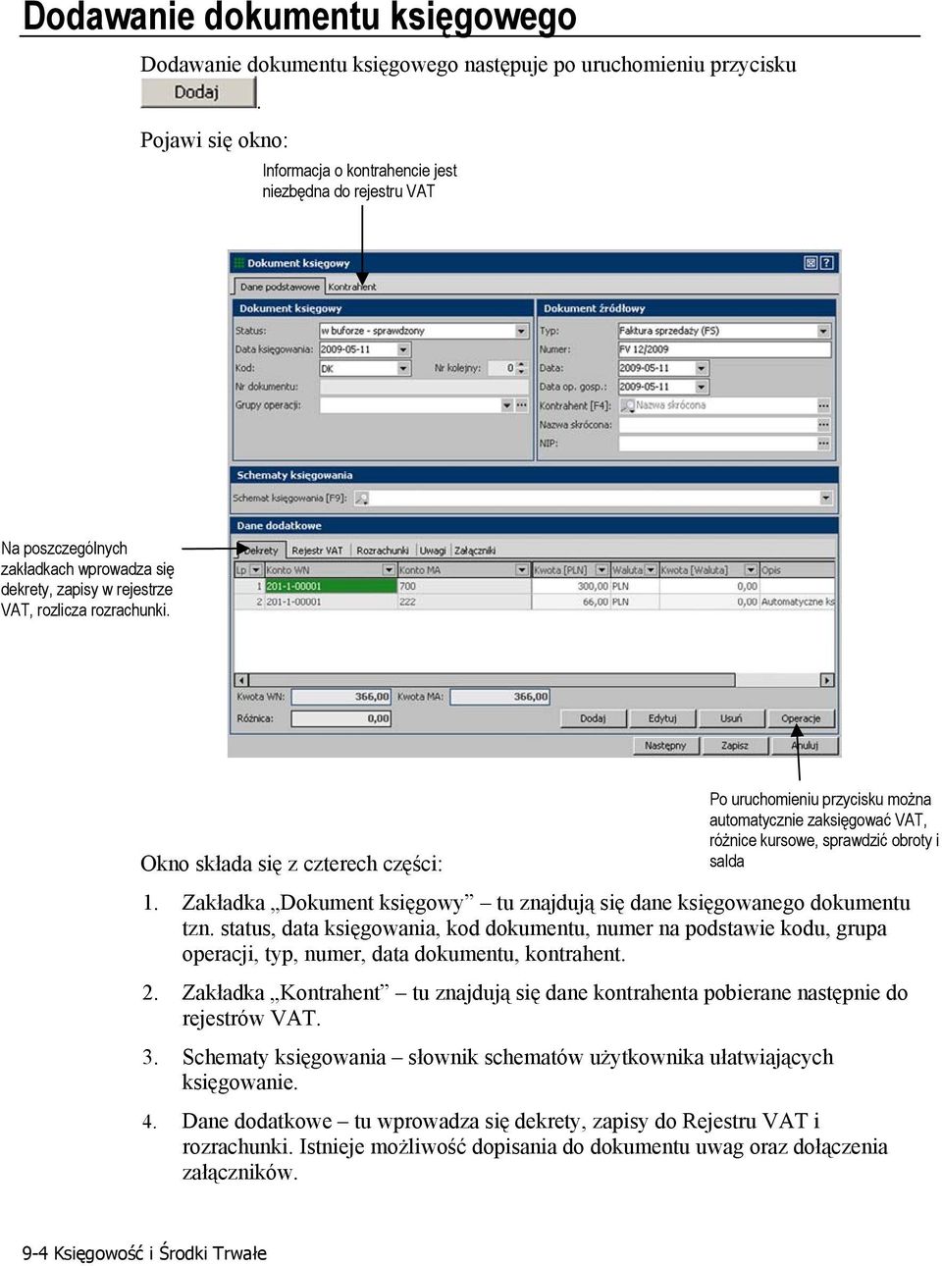Click the Opis column header
Viewport: 942px width, 1266px height.
pyautogui.click(x=798, y=570)
